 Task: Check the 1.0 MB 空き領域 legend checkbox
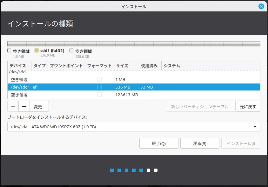(9, 50)
